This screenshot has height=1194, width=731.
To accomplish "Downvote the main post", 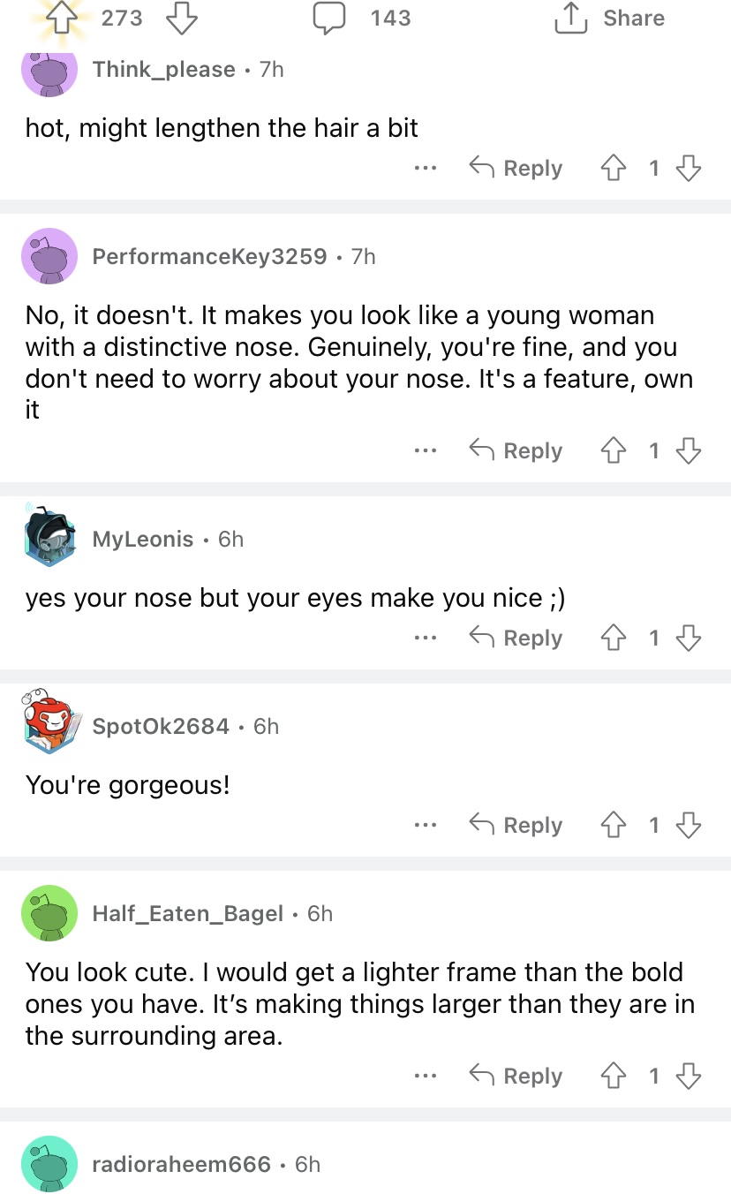I will [x=182, y=18].
